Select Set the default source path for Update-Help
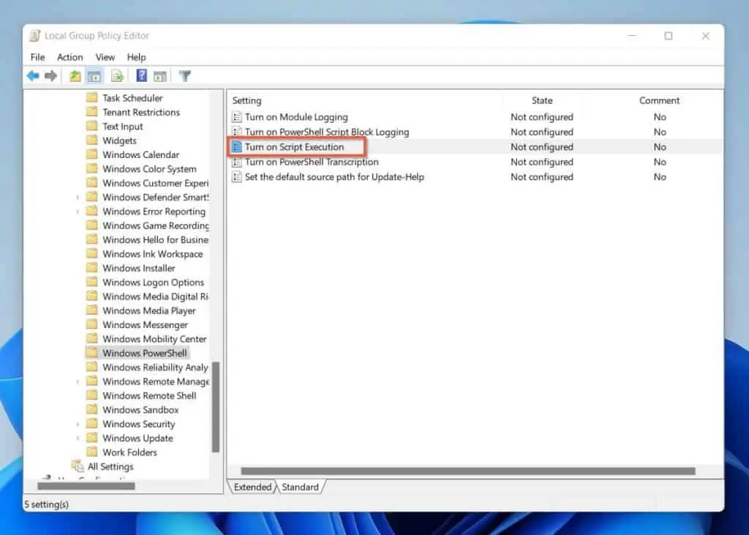The height and width of the screenshot is (535, 749). pos(334,176)
